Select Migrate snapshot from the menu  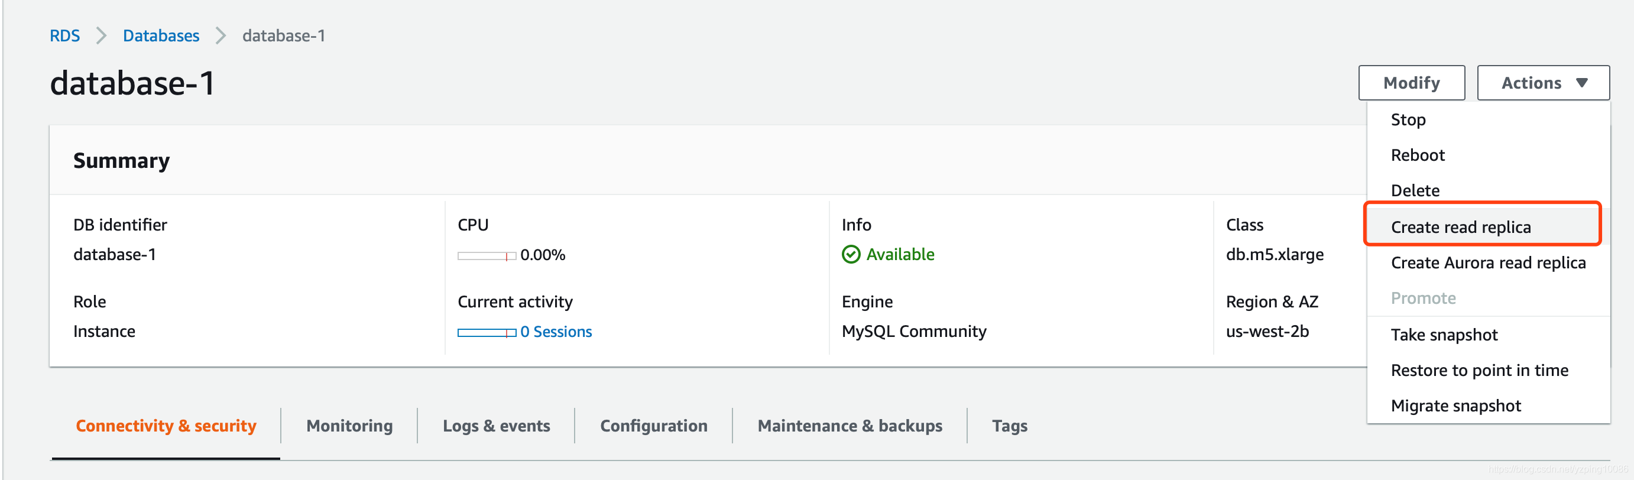[1455, 406]
